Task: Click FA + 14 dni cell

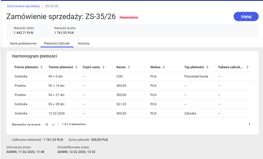Action: tap(57, 86)
